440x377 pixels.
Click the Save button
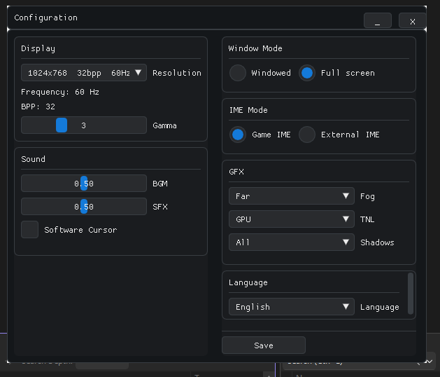tap(264, 345)
